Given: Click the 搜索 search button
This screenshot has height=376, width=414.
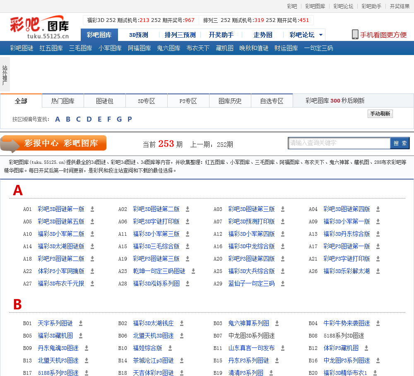Looking at the screenshot, I should click(400, 143).
